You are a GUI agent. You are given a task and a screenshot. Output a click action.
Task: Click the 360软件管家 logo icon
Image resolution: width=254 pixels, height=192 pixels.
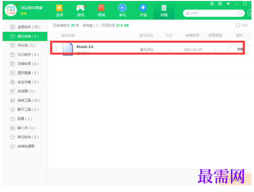11,10
